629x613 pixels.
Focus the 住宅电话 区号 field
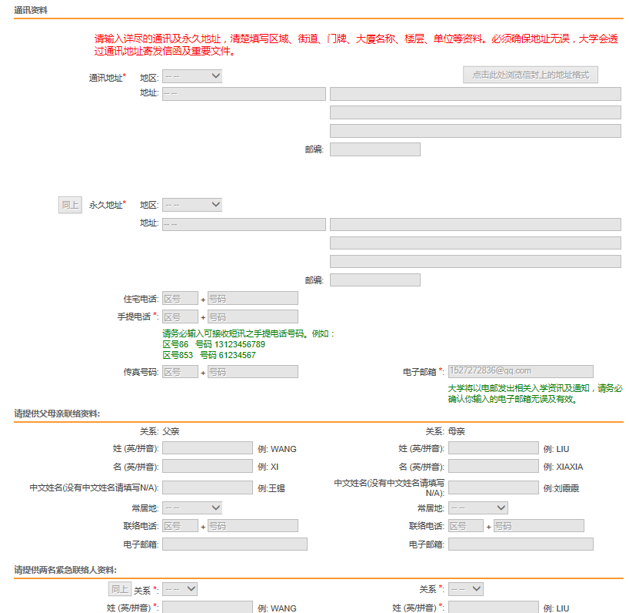pos(180,298)
